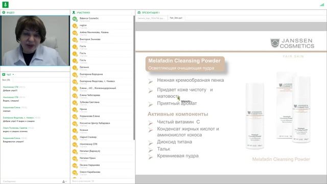Click the 'Диоксид титана' bullet on the slide
The width and height of the screenshot is (327, 184).
(x=175, y=142)
